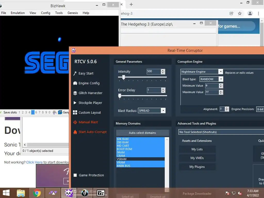Click the Genesis core icon in BizHawk status bar
Image resolution: width=264 pixels, height=198 pixels.
(60, 112)
